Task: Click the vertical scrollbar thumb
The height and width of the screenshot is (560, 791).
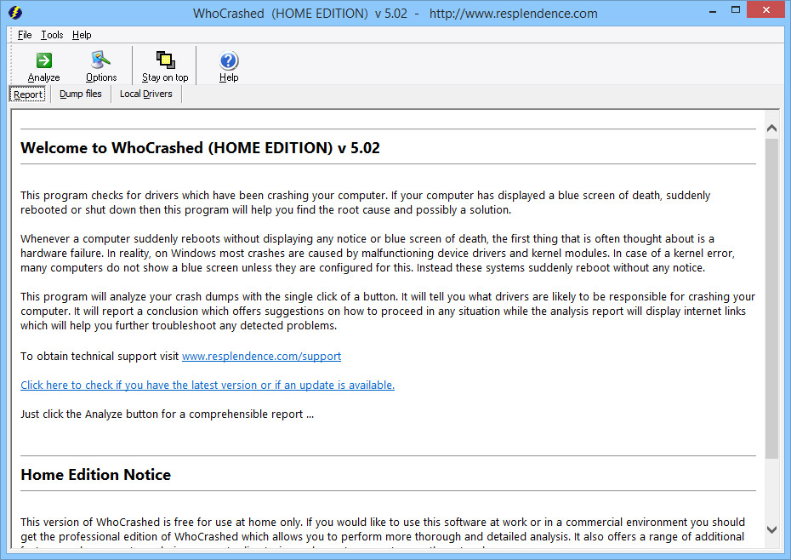Action: 771,299
